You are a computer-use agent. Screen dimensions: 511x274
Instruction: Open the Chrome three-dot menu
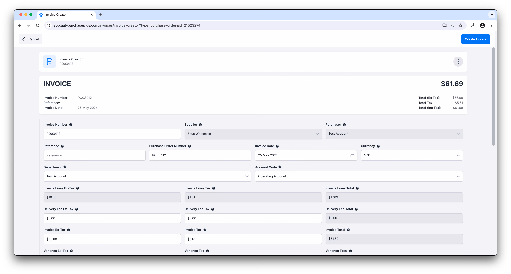click(491, 25)
